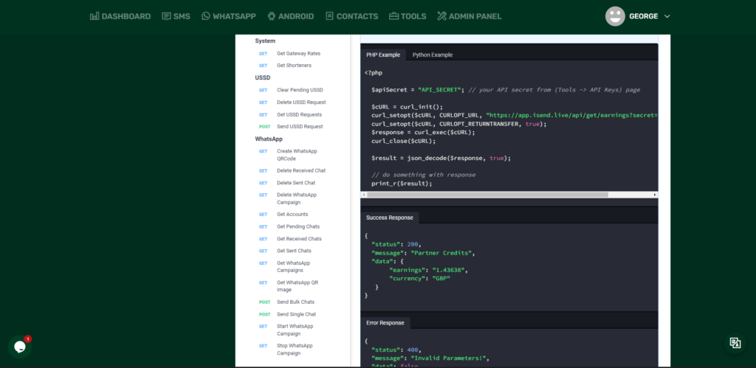Open the Android nav menu
Viewport: 756px width, 368px height.
[291, 16]
